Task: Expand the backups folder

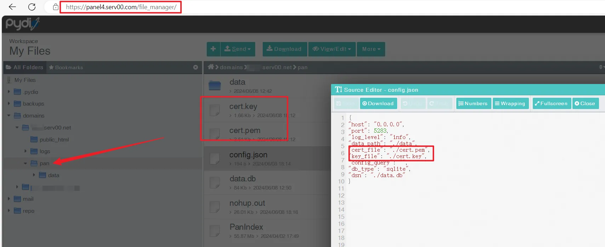Action: tap(9, 103)
